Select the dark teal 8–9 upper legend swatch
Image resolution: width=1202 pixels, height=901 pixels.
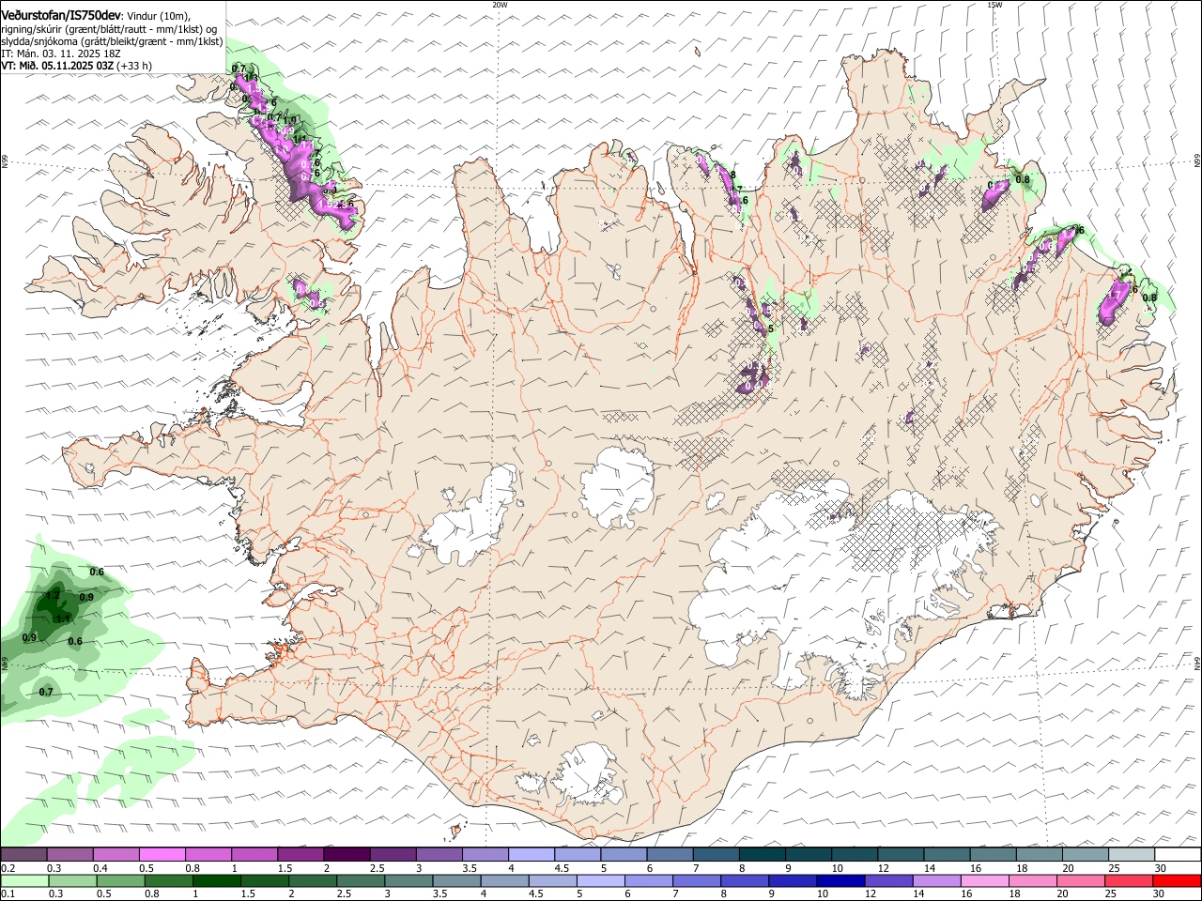point(762,855)
